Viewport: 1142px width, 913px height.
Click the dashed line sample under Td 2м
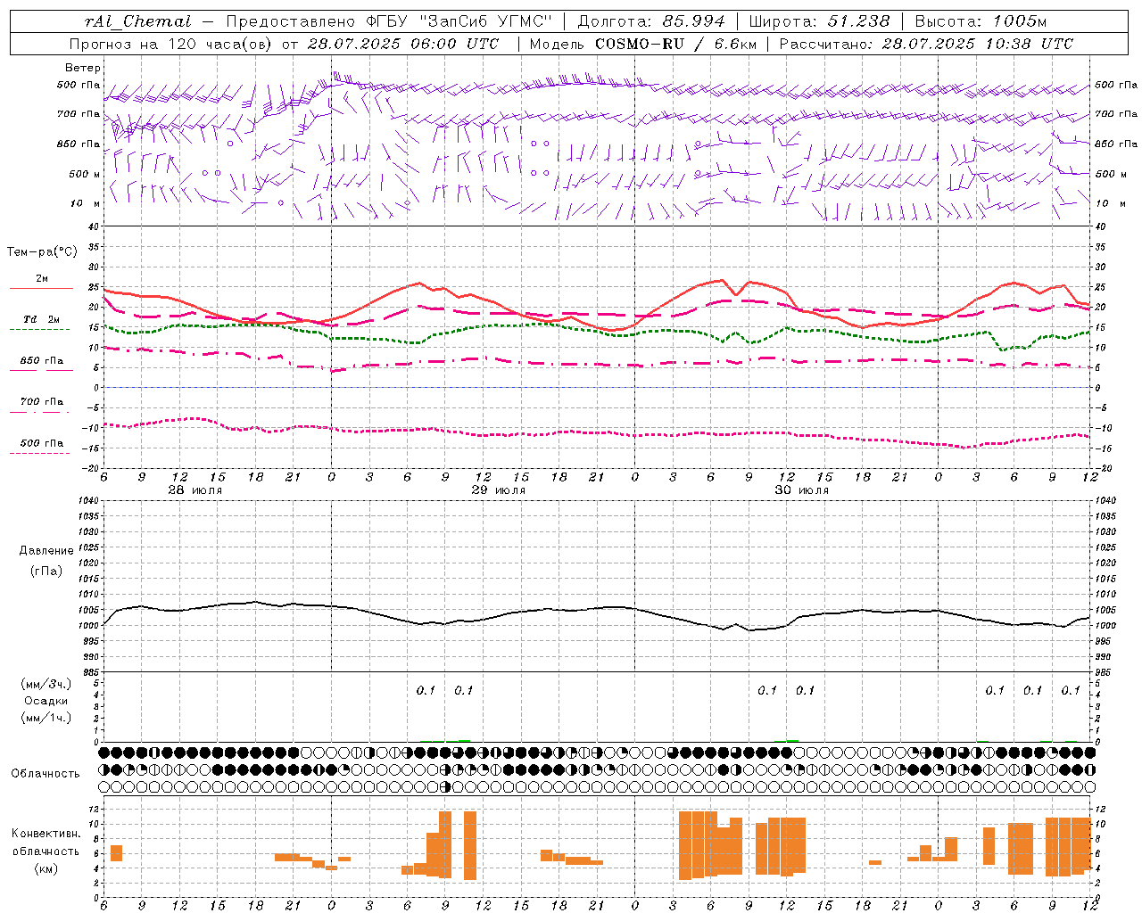(40, 330)
